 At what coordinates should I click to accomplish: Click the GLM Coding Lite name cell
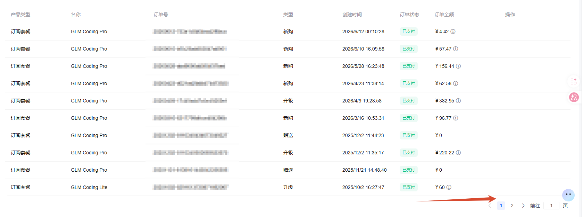tap(89, 187)
